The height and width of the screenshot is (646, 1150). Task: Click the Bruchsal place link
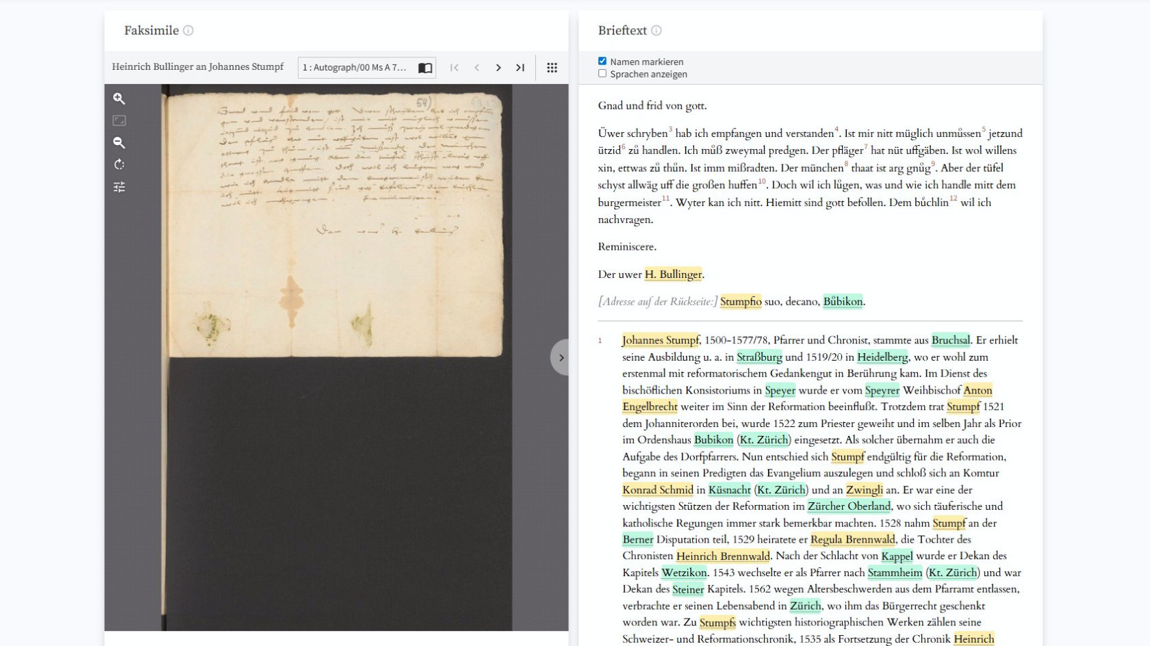pos(950,340)
